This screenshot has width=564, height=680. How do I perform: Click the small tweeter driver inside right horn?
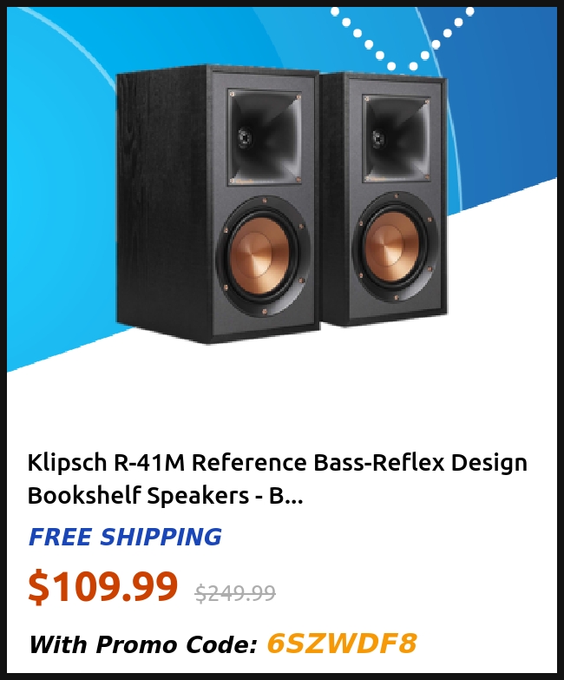click(378, 139)
